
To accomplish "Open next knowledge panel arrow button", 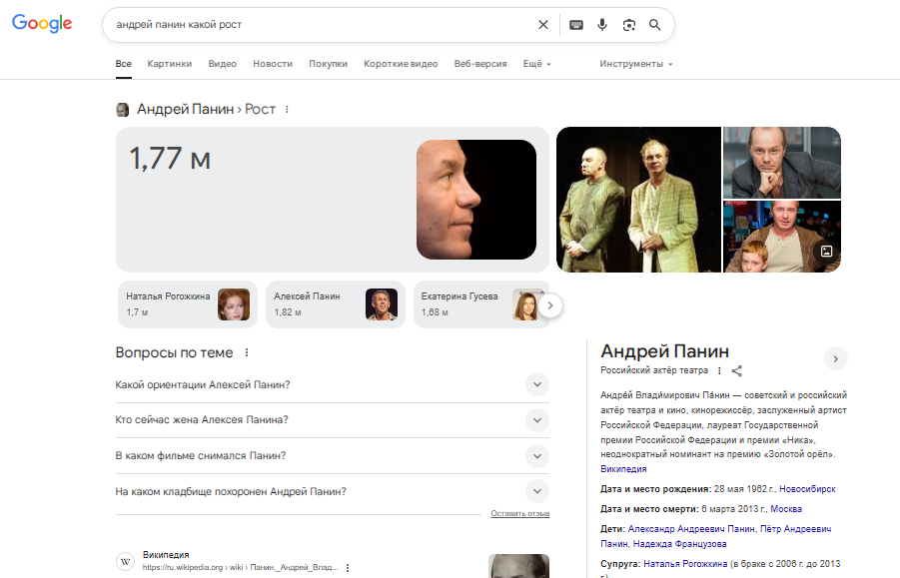I will pos(836,359).
